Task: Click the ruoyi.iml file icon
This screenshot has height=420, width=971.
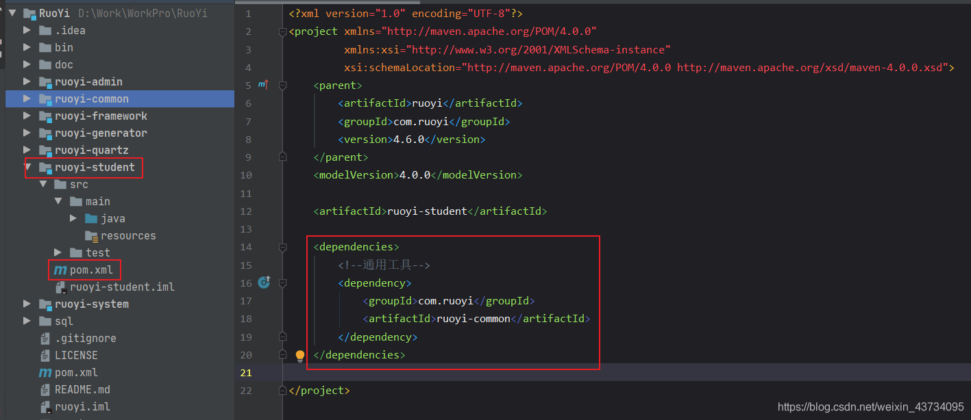Action: pyautogui.click(x=46, y=407)
